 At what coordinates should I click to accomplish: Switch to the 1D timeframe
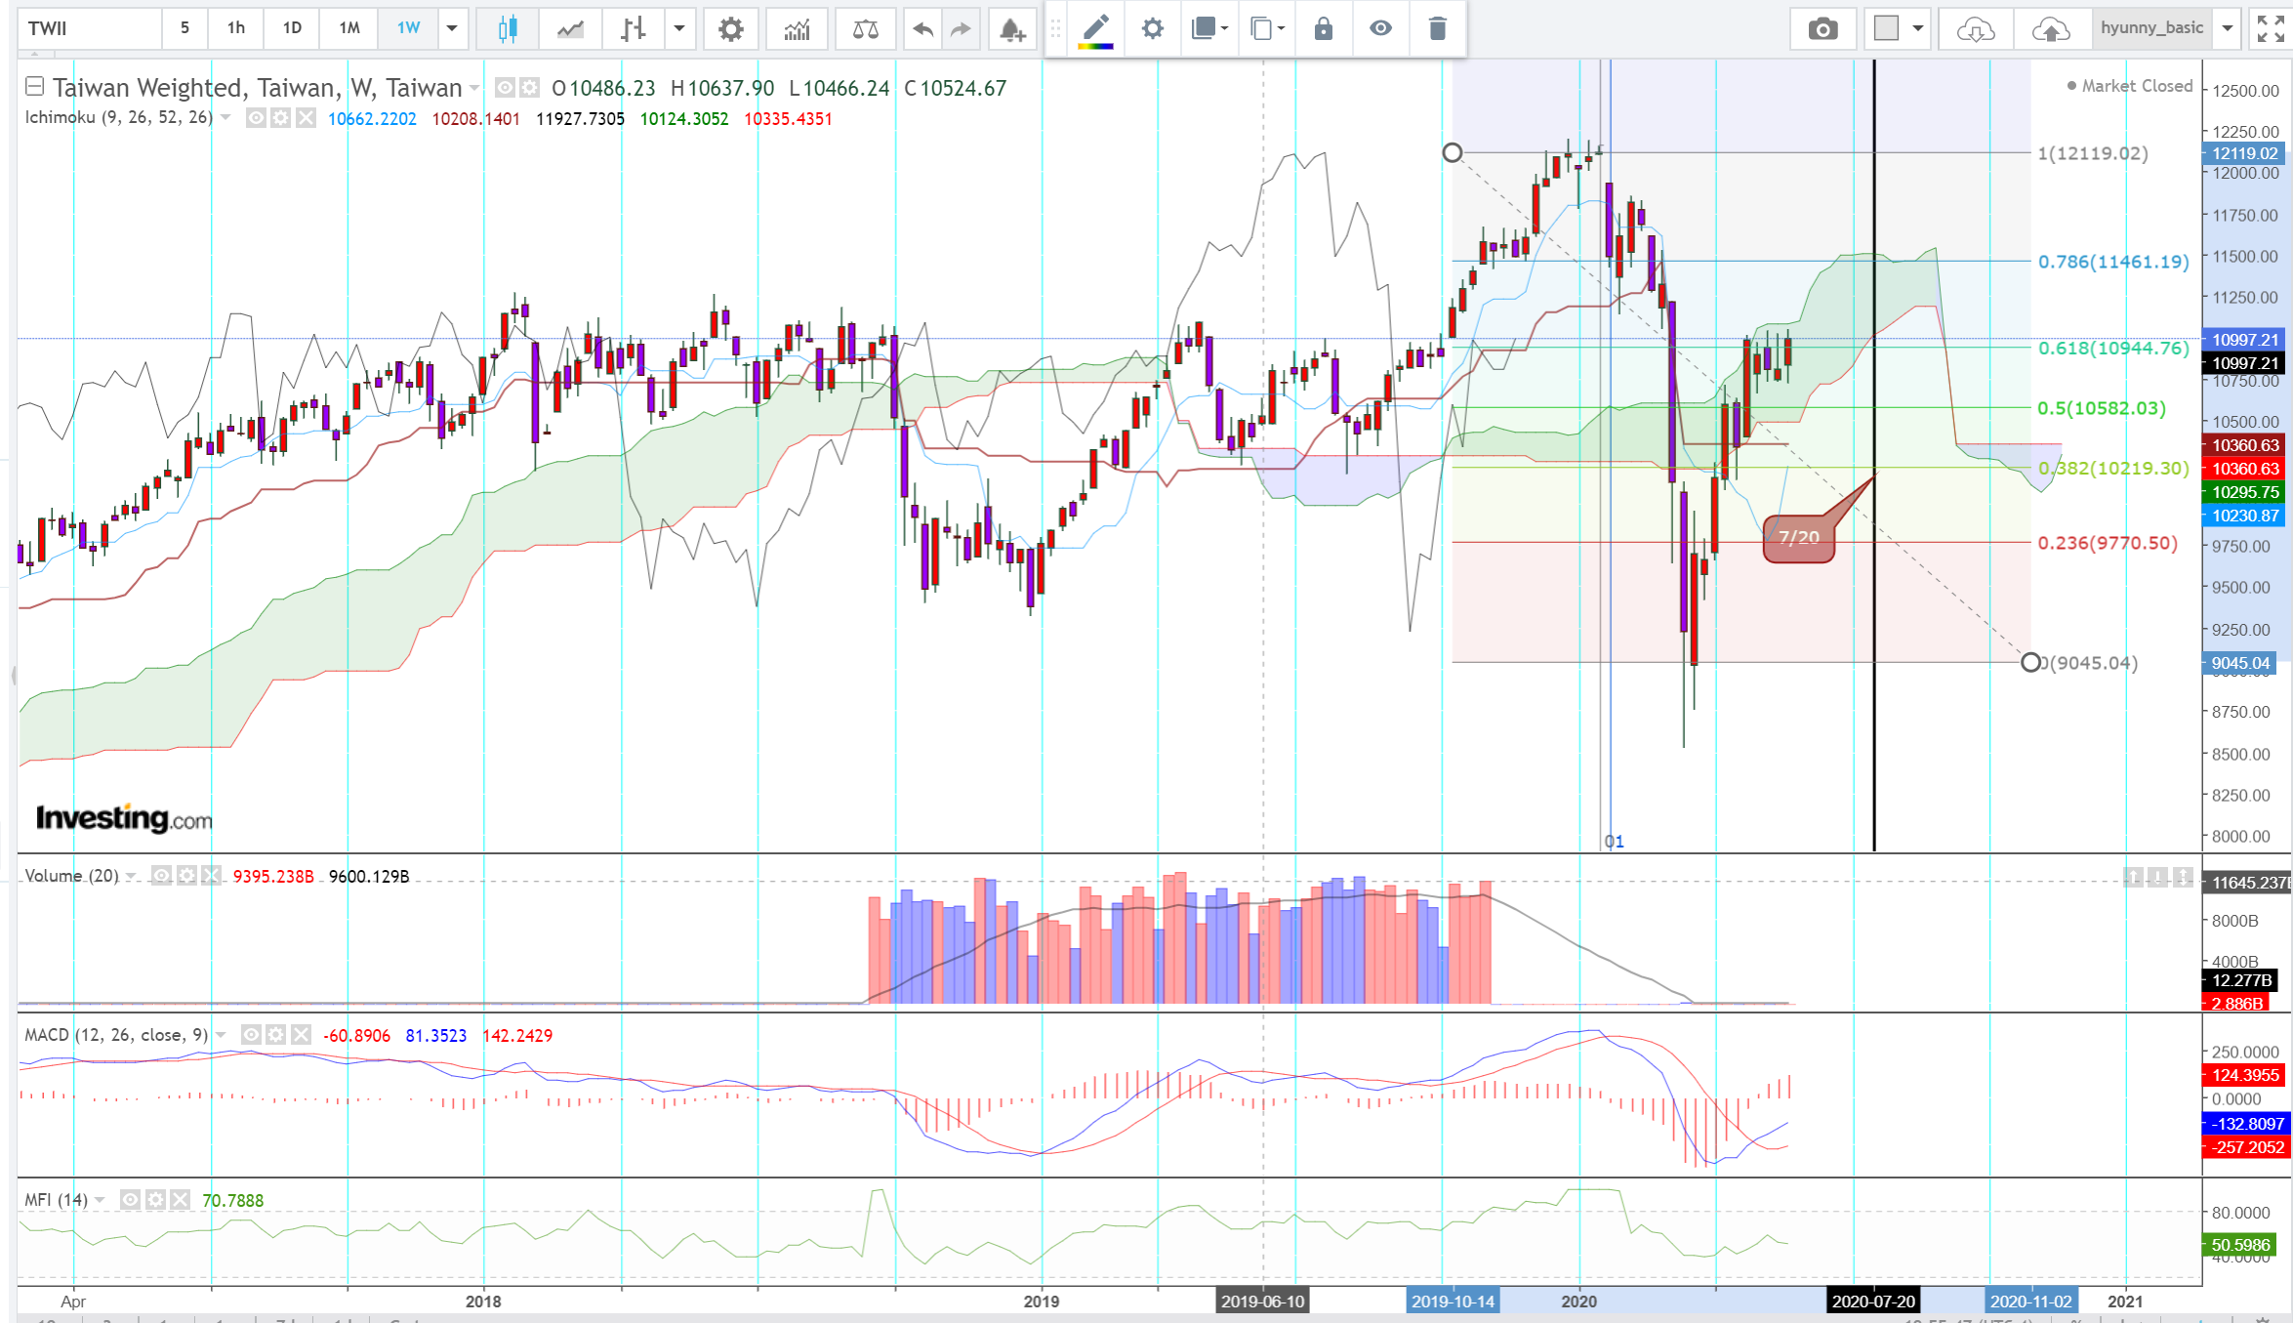pos(292,28)
